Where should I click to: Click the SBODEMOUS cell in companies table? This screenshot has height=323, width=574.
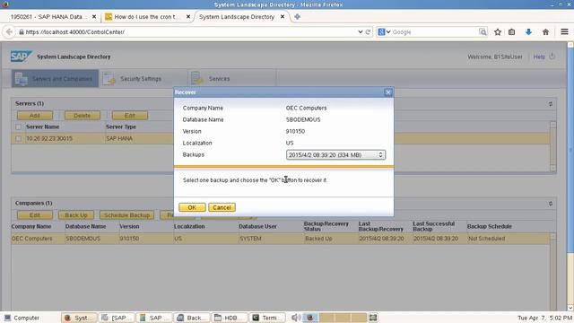(83, 239)
